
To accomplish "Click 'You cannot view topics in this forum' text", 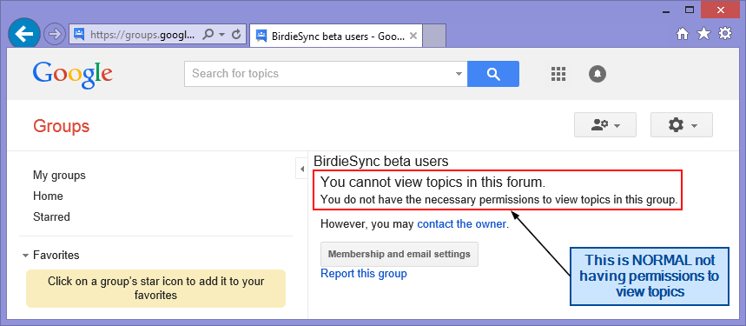I will [x=432, y=182].
